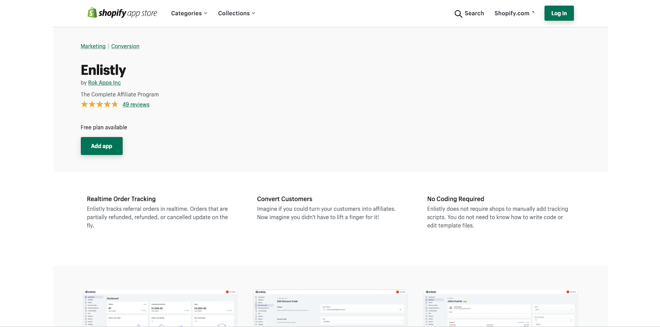This screenshot has width=660, height=327.
Task: Open the Conversion breadcrumb link
Action: pyautogui.click(x=125, y=46)
